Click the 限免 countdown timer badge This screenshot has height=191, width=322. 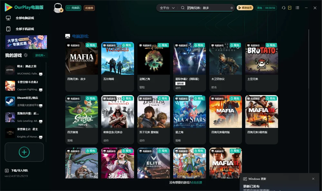click(x=266, y=8)
